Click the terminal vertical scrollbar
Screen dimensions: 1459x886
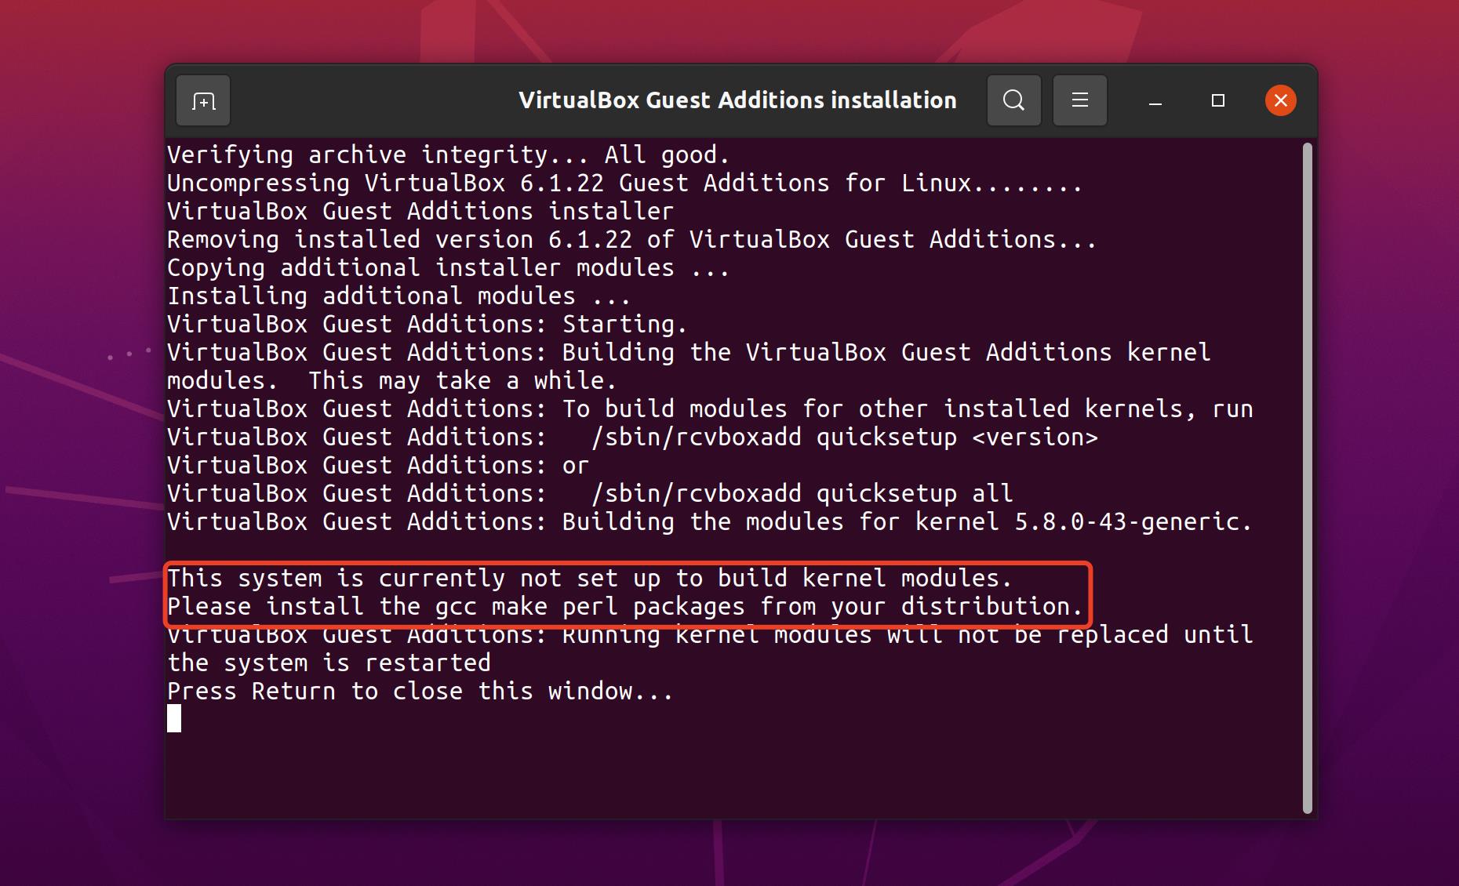[x=1307, y=478]
